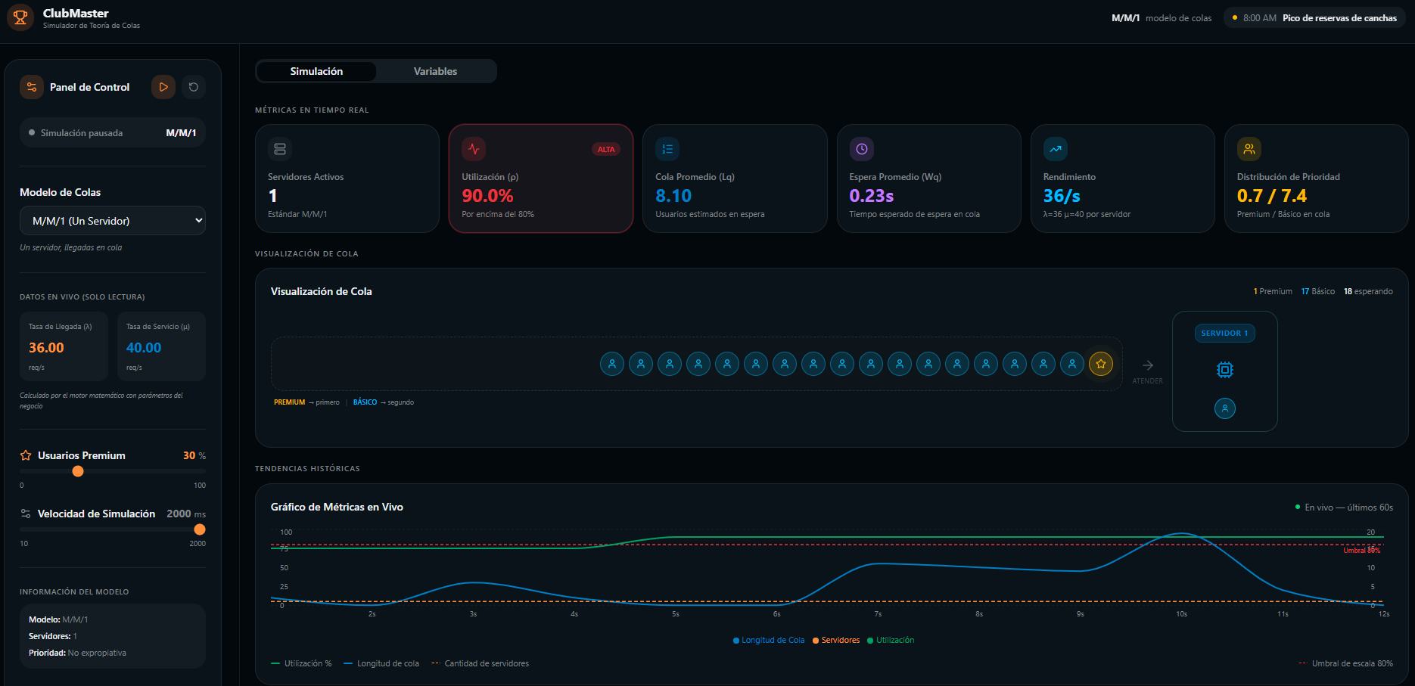Click the Umbral de escala 80% legend
Viewport: 1415px width, 686px height.
1346,663
